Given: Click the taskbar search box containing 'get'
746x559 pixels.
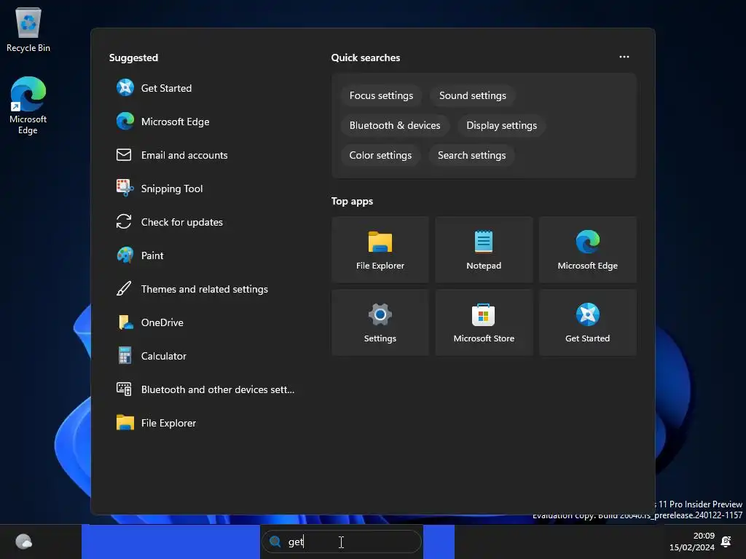Looking at the screenshot, I should tap(342, 542).
